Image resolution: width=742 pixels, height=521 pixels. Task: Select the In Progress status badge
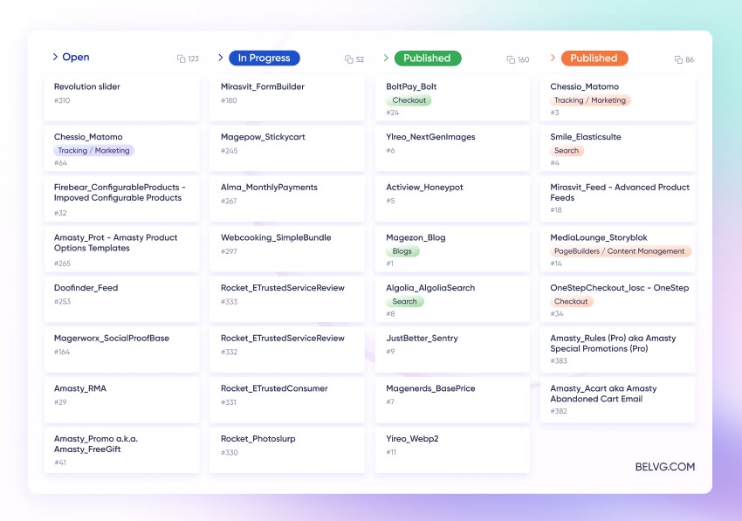point(264,58)
